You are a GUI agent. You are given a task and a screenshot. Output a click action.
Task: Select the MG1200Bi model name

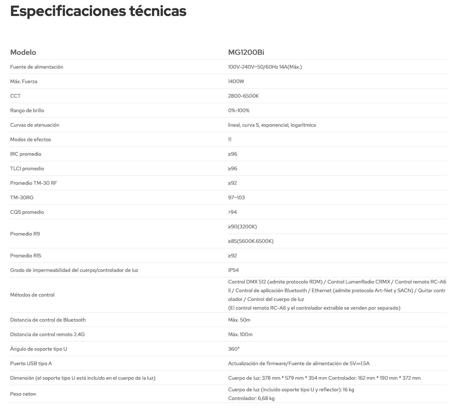click(246, 52)
